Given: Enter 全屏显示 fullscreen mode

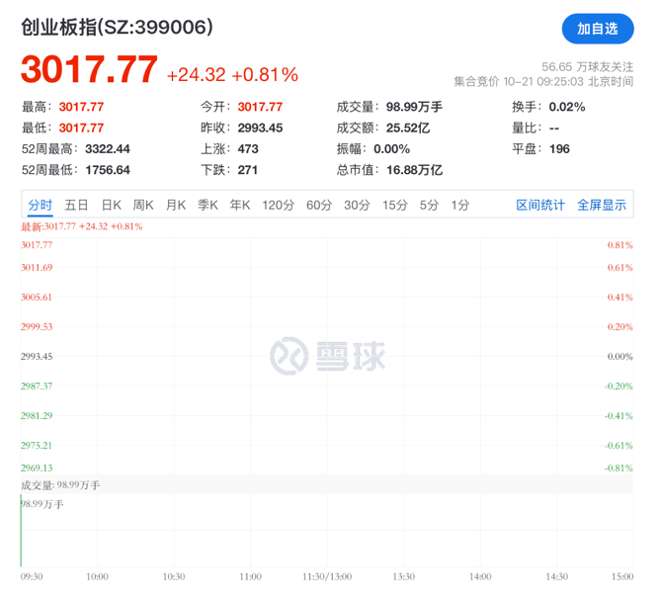Looking at the screenshot, I should [602, 205].
